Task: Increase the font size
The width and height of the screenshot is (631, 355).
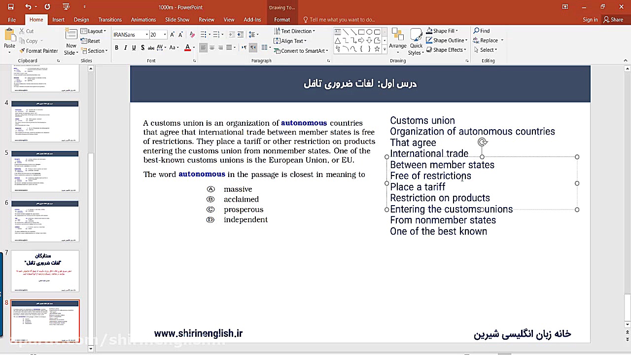Action: click(172, 35)
